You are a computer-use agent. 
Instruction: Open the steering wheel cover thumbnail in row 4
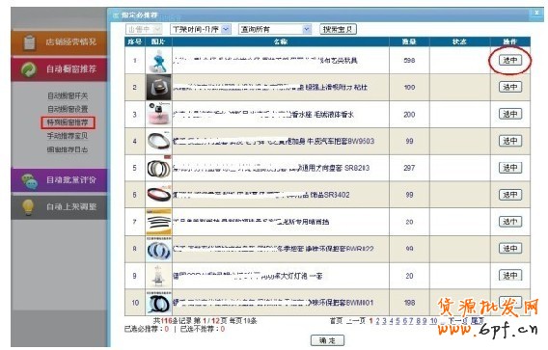click(x=158, y=141)
